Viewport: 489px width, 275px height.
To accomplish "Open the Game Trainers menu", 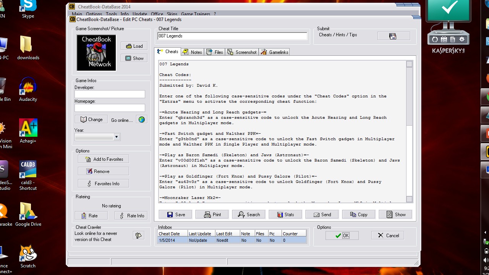I will click(196, 14).
